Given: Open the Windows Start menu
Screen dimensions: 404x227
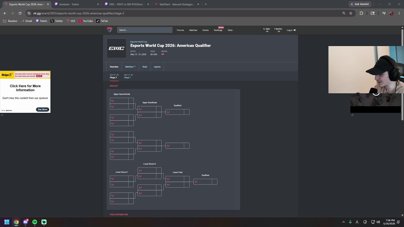Looking at the screenshot, I should pyautogui.click(x=7, y=222).
